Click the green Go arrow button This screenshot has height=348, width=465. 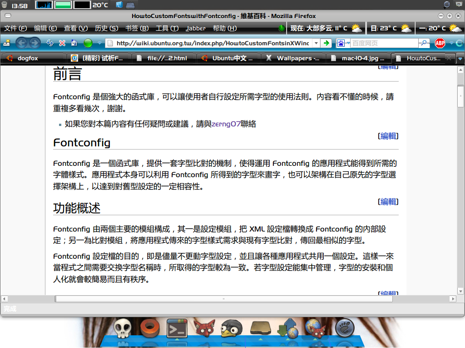pos(326,43)
